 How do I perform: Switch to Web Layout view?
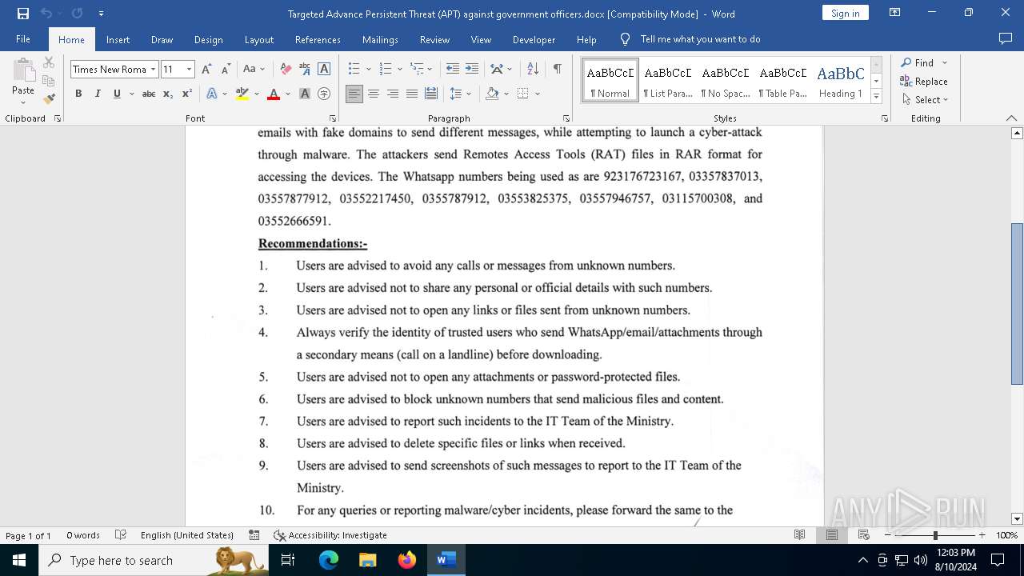(864, 535)
